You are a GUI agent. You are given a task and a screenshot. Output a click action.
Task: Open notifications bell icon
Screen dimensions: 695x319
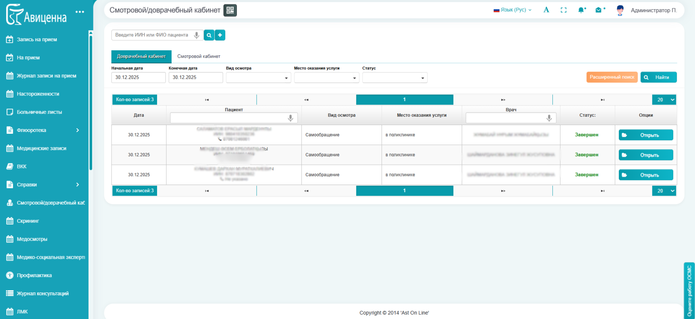[581, 10]
